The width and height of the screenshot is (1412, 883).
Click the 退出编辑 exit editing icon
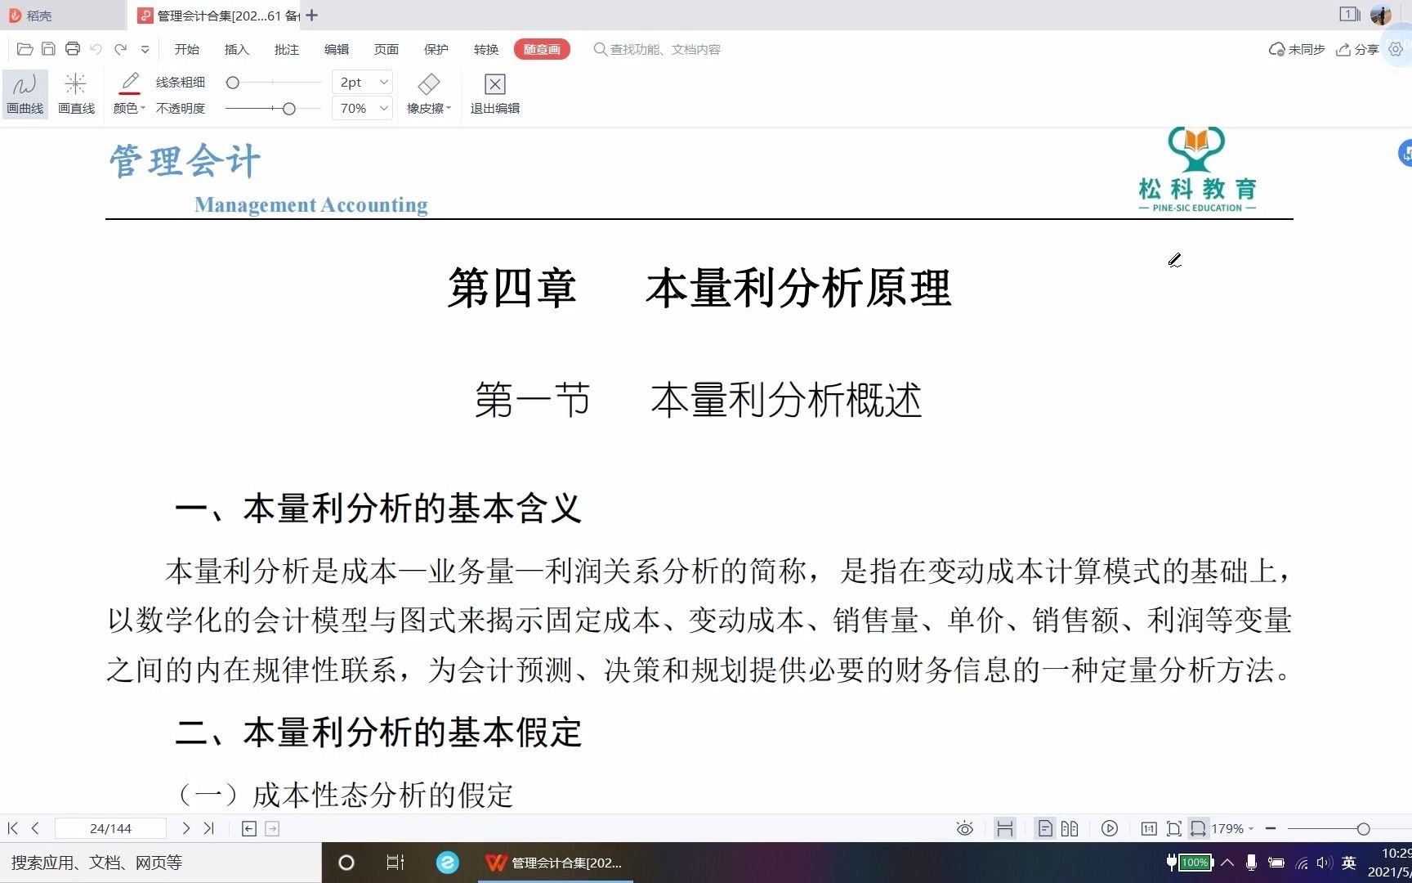click(494, 84)
